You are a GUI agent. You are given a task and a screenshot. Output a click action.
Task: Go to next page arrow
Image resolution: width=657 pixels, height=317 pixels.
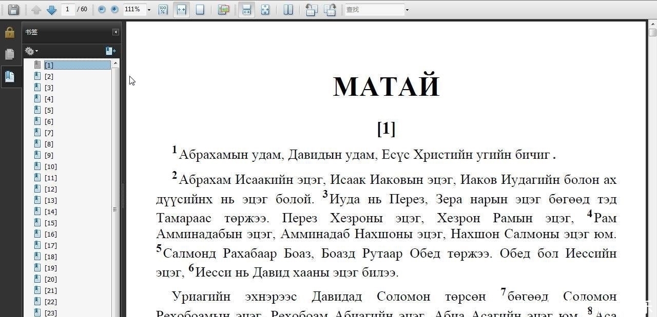[51, 9]
